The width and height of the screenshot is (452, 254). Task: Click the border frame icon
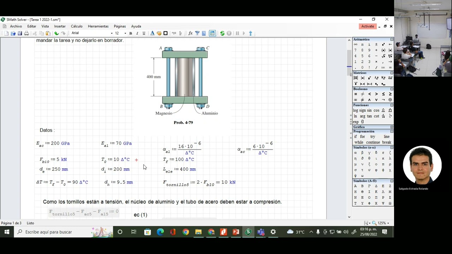[165, 33]
